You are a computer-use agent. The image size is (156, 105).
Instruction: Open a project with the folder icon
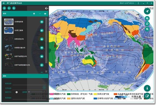pyautogui.click(x=9, y=8)
